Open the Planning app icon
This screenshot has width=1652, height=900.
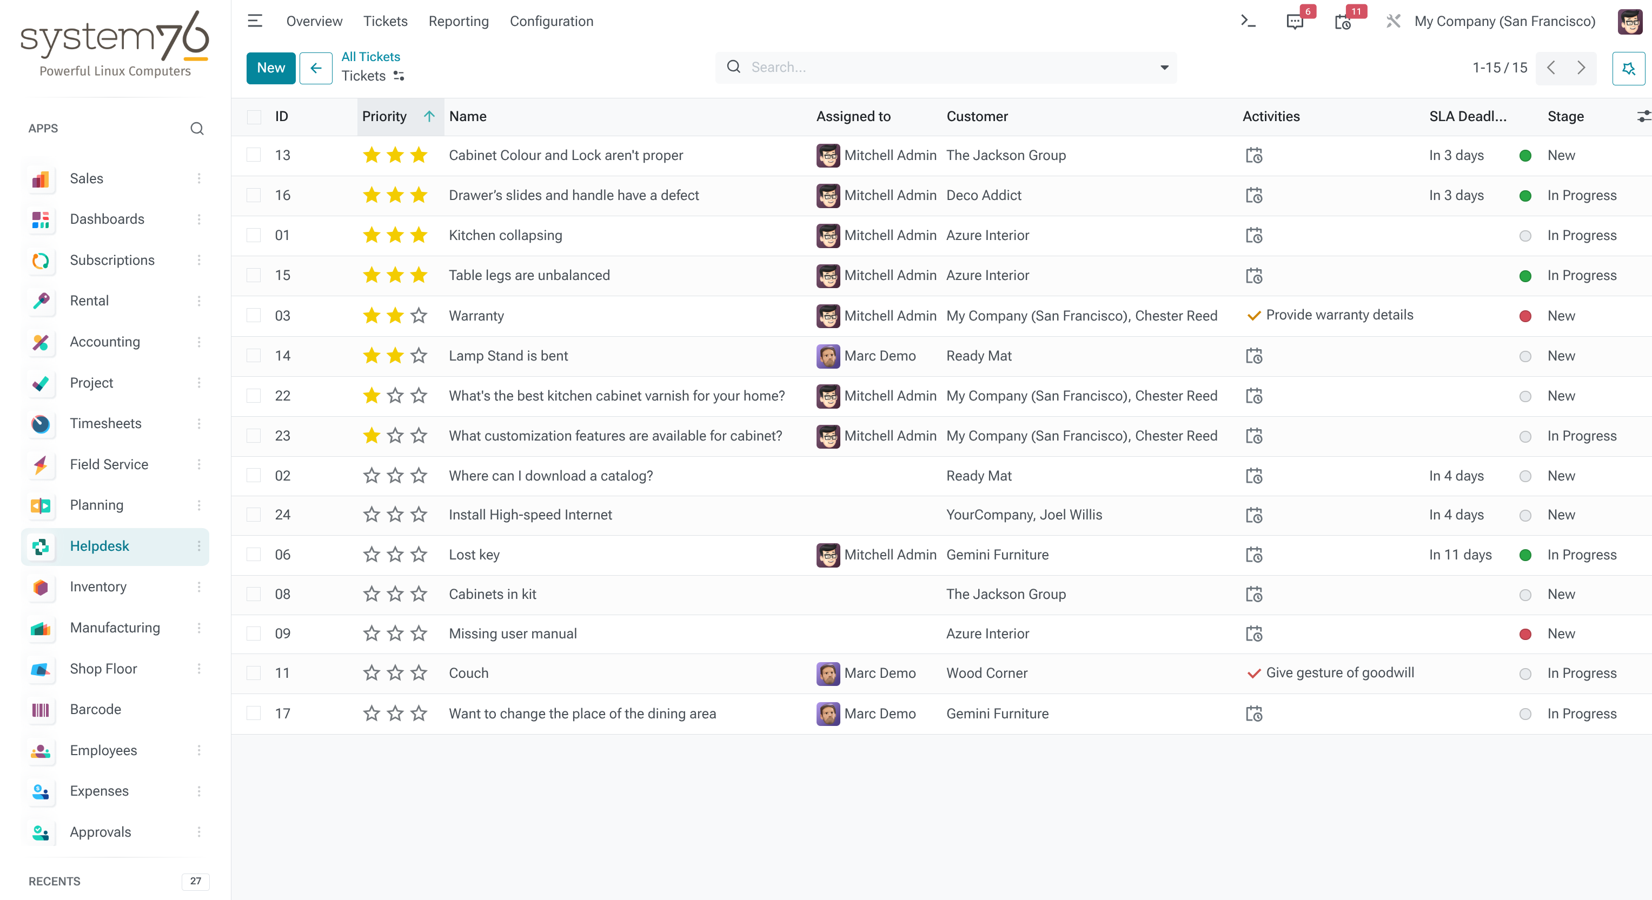[41, 506]
